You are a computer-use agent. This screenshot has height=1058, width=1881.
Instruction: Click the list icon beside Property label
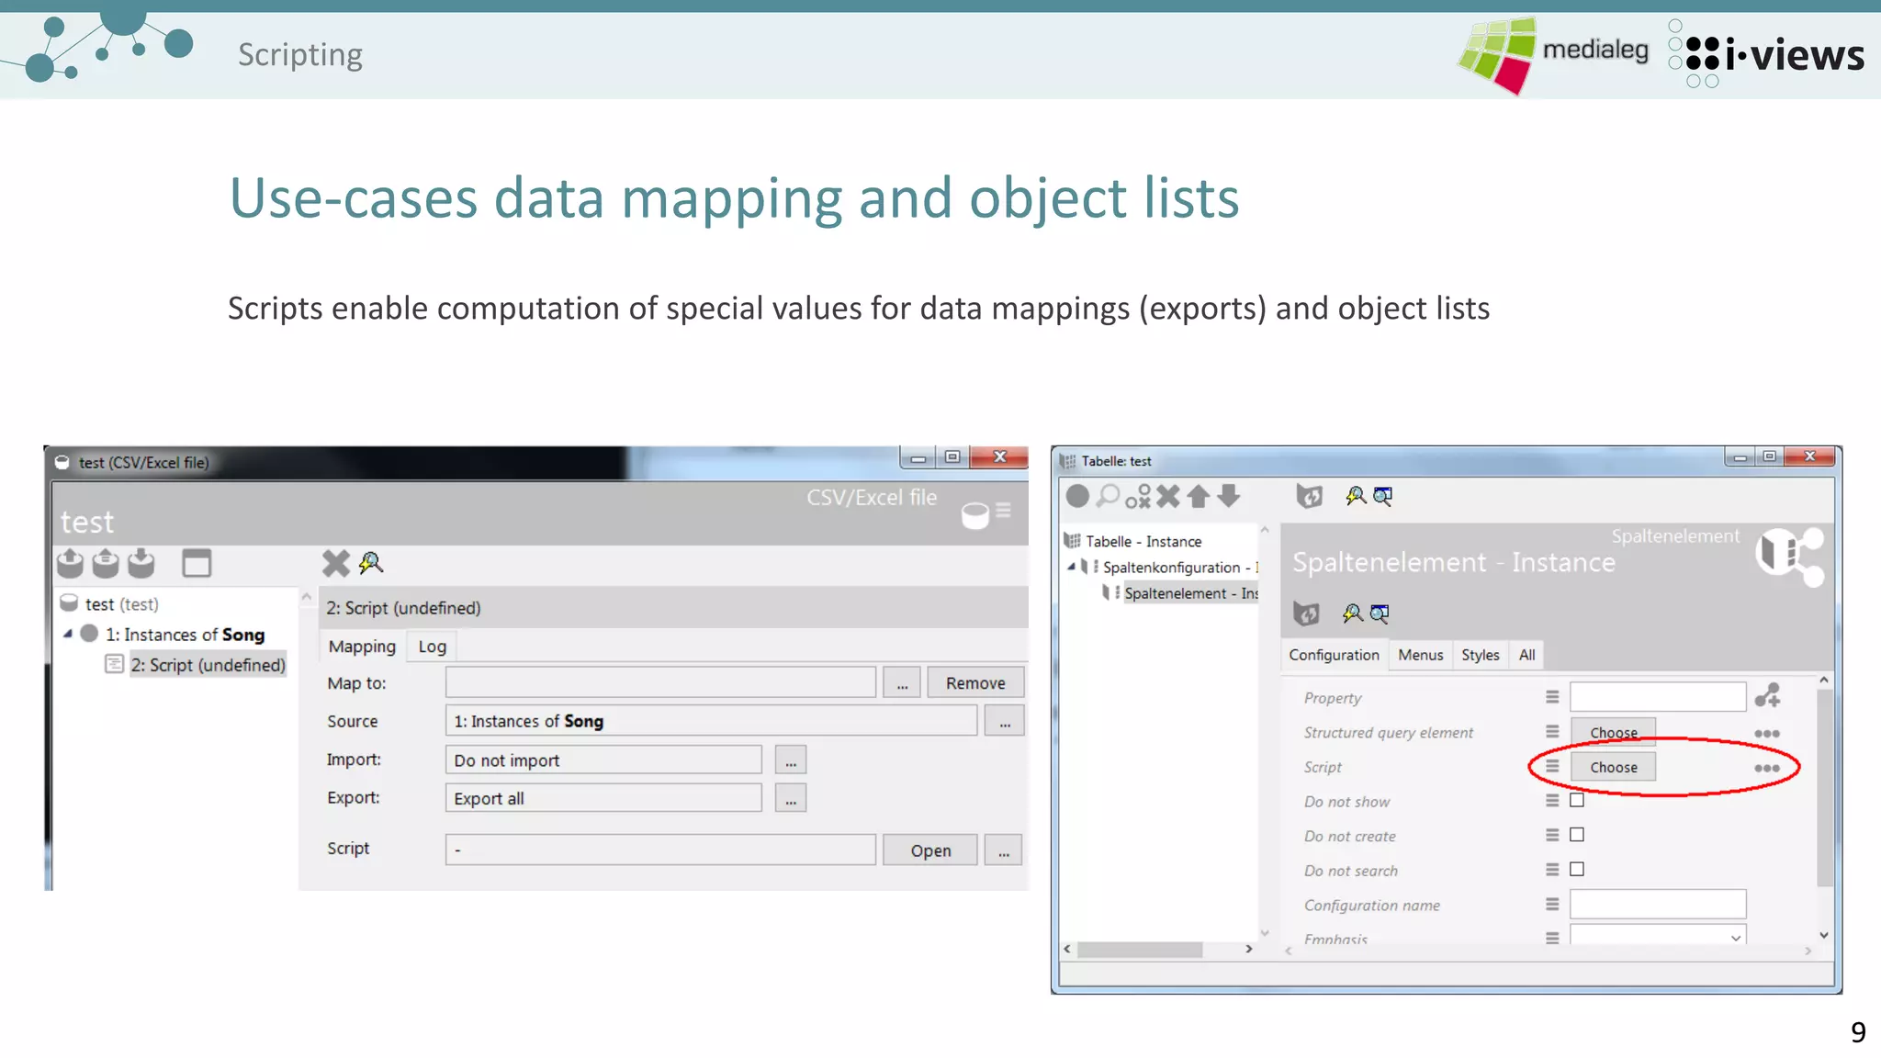pos(1552,697)
